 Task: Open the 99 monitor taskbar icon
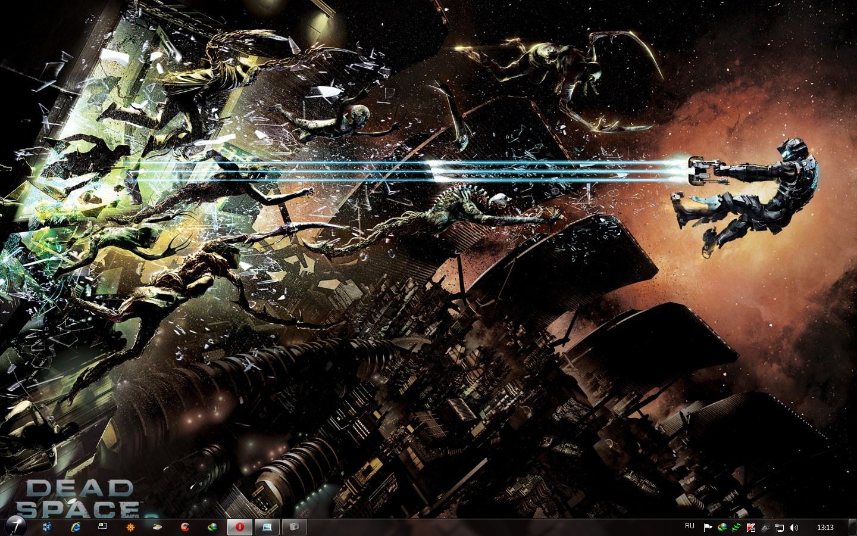click(x=102, y=527)
